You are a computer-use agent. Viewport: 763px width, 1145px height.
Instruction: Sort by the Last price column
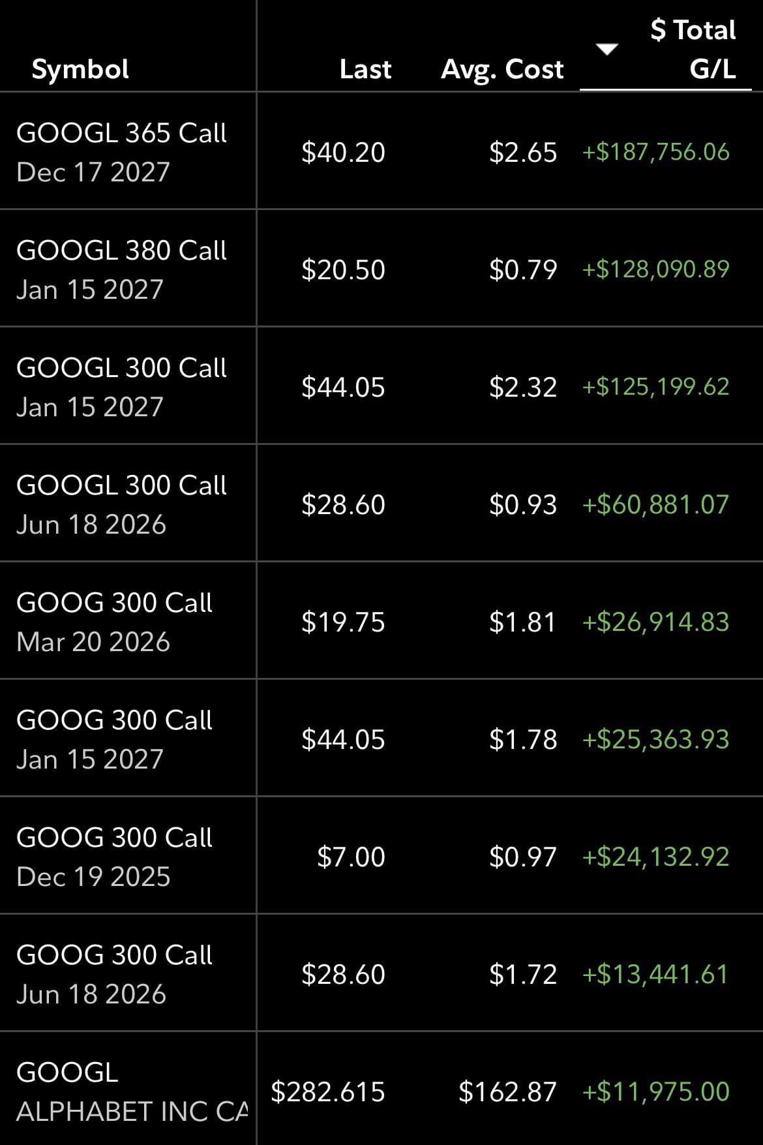point(365,69)
